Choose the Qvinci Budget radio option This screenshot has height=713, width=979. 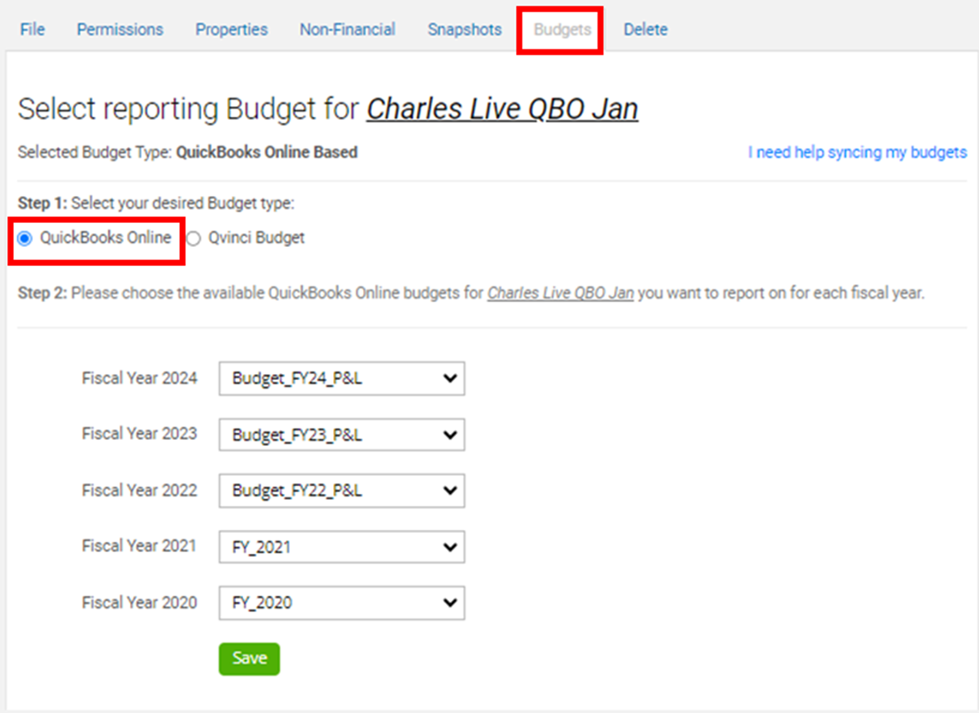point(194,238)
